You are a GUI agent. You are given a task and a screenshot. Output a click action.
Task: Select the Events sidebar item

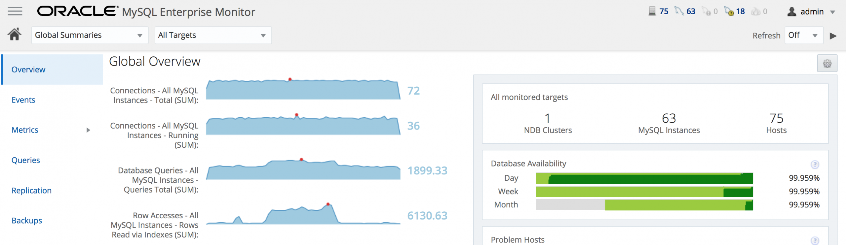(23, 100)
